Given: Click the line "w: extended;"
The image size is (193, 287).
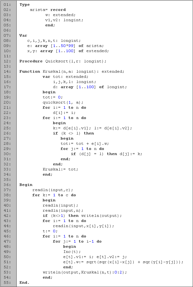Looking at the screenshot, I should point(60,15).
